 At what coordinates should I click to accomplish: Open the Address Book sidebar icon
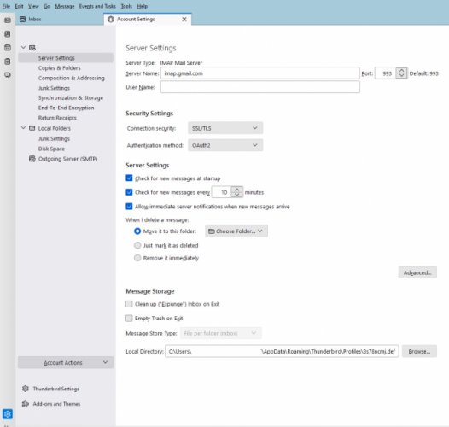tap(8, 34)
